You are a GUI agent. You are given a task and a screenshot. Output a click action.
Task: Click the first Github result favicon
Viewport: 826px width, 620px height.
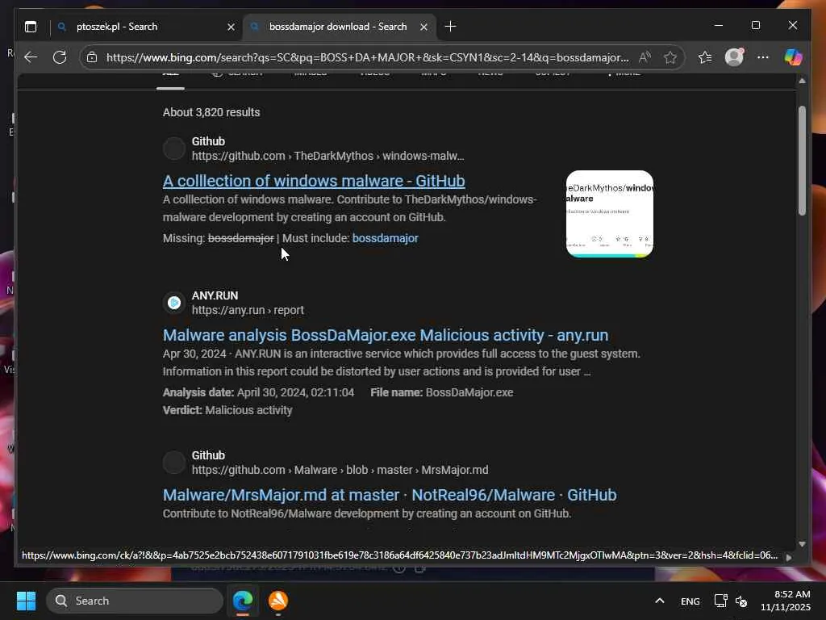click(x=174, y=149)
